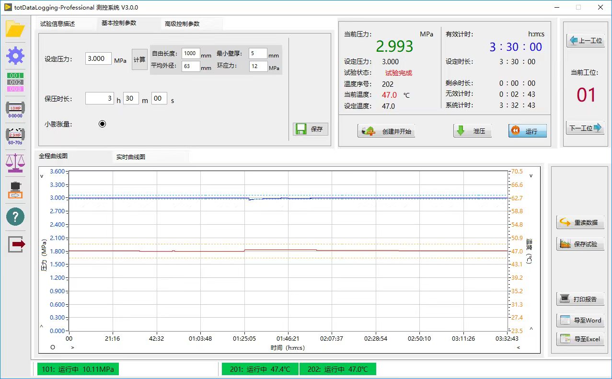Go to next station with 下一工位

point(585,128)
